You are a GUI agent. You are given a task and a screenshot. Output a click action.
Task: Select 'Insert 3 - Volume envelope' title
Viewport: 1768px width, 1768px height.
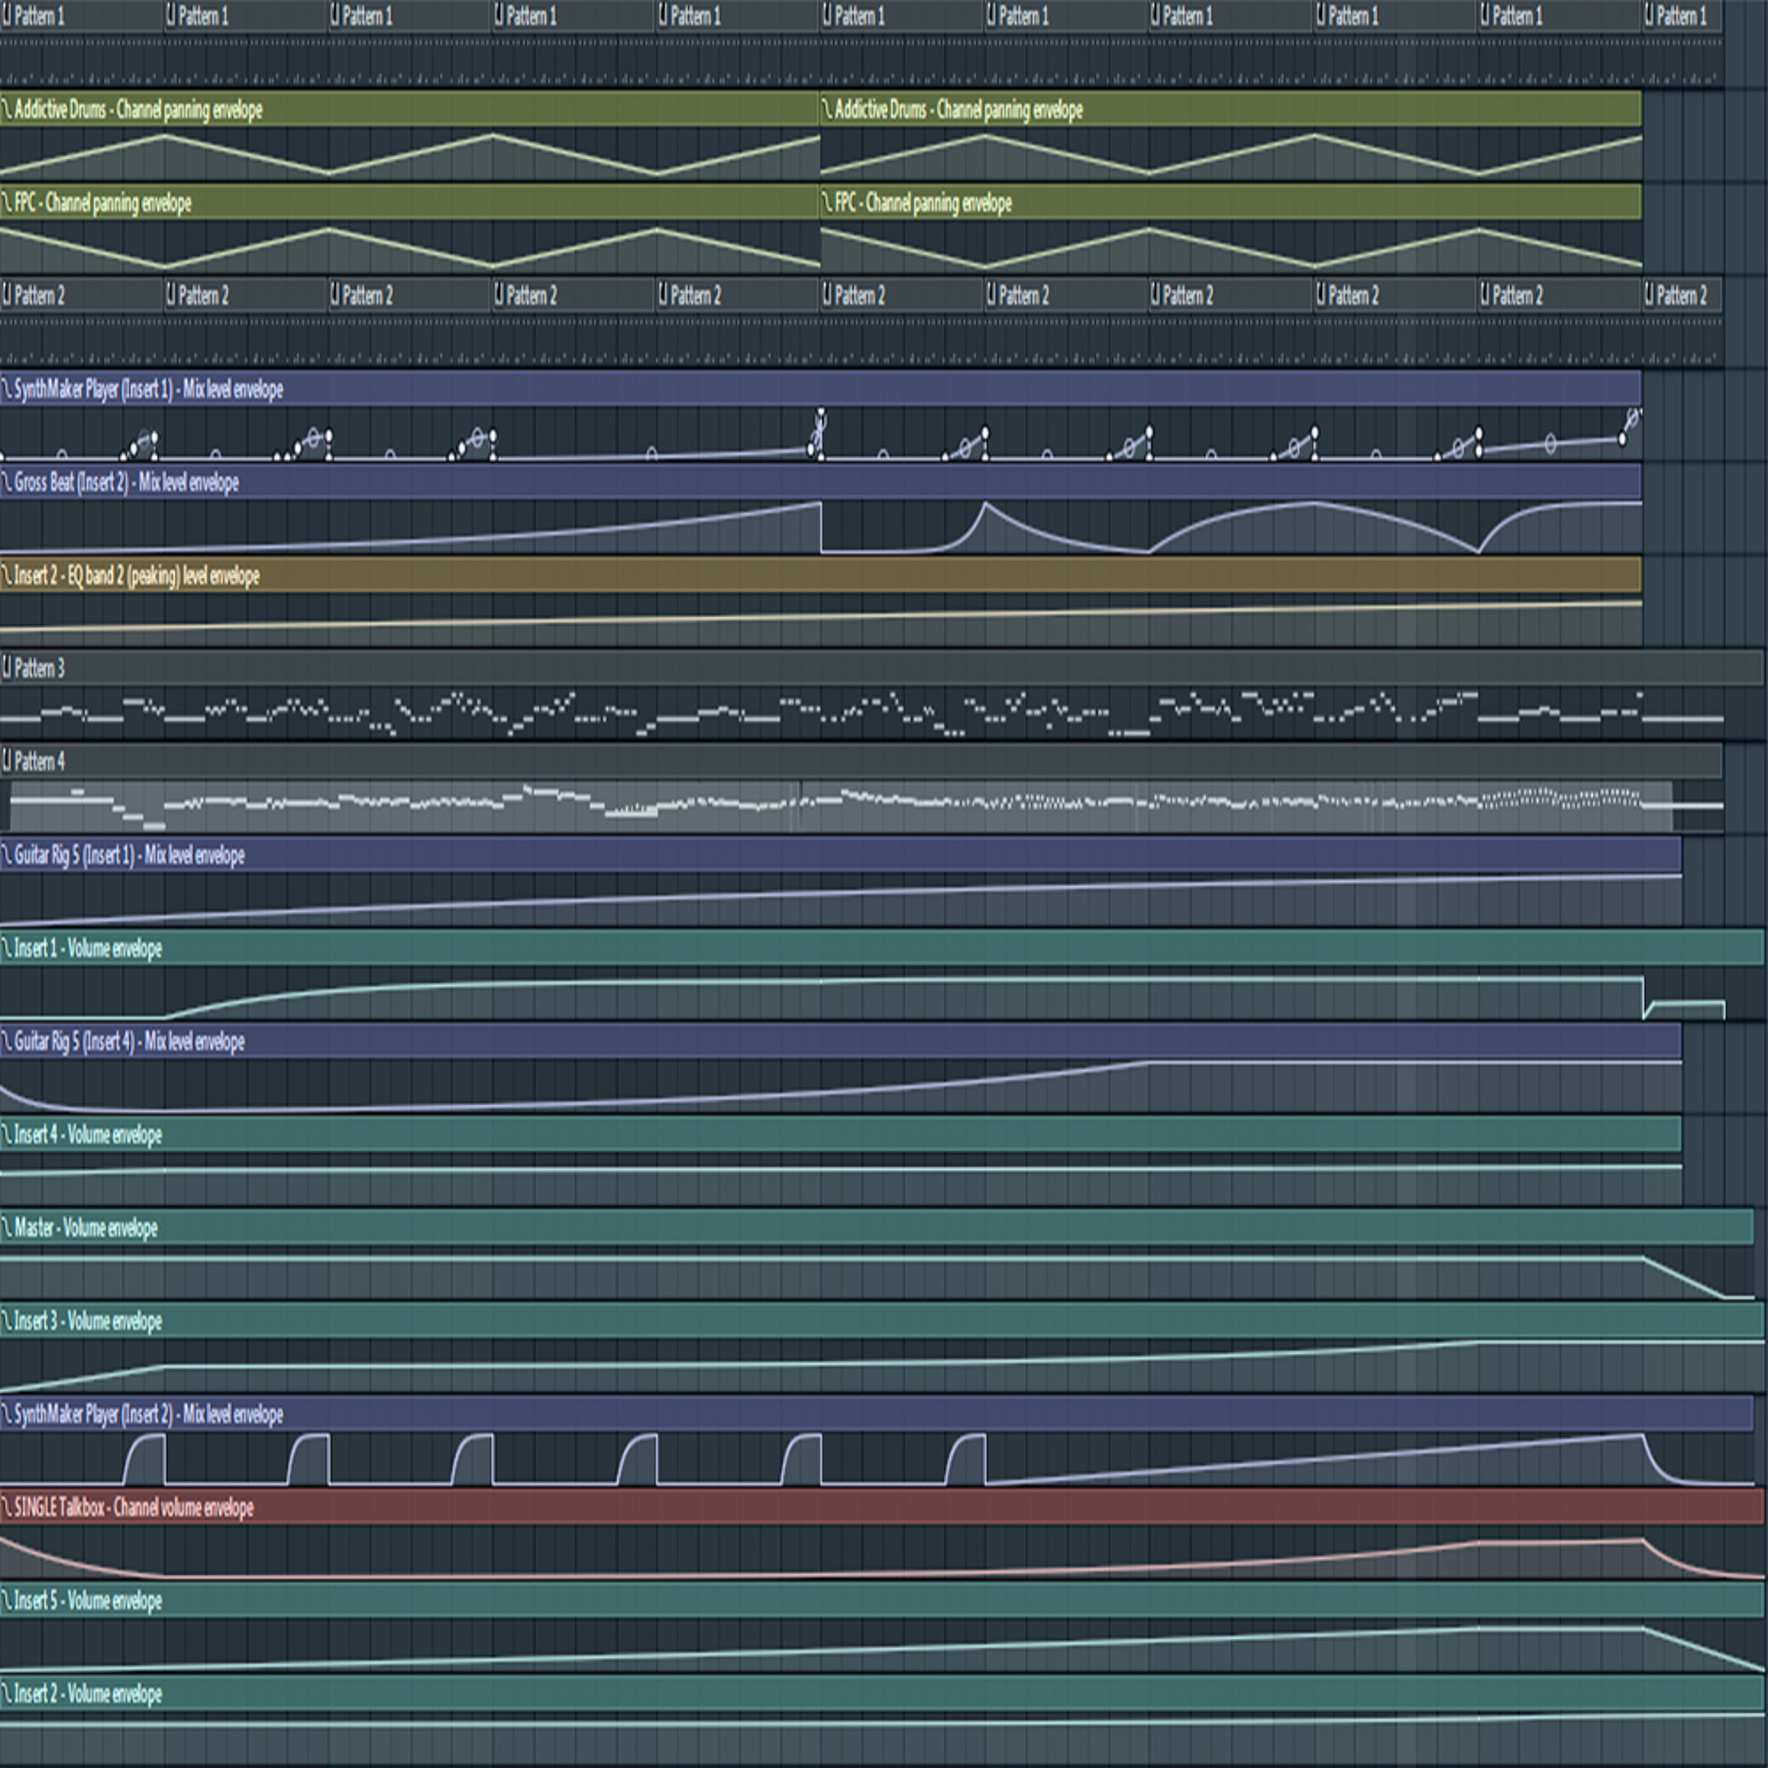tap(88, 1321)
